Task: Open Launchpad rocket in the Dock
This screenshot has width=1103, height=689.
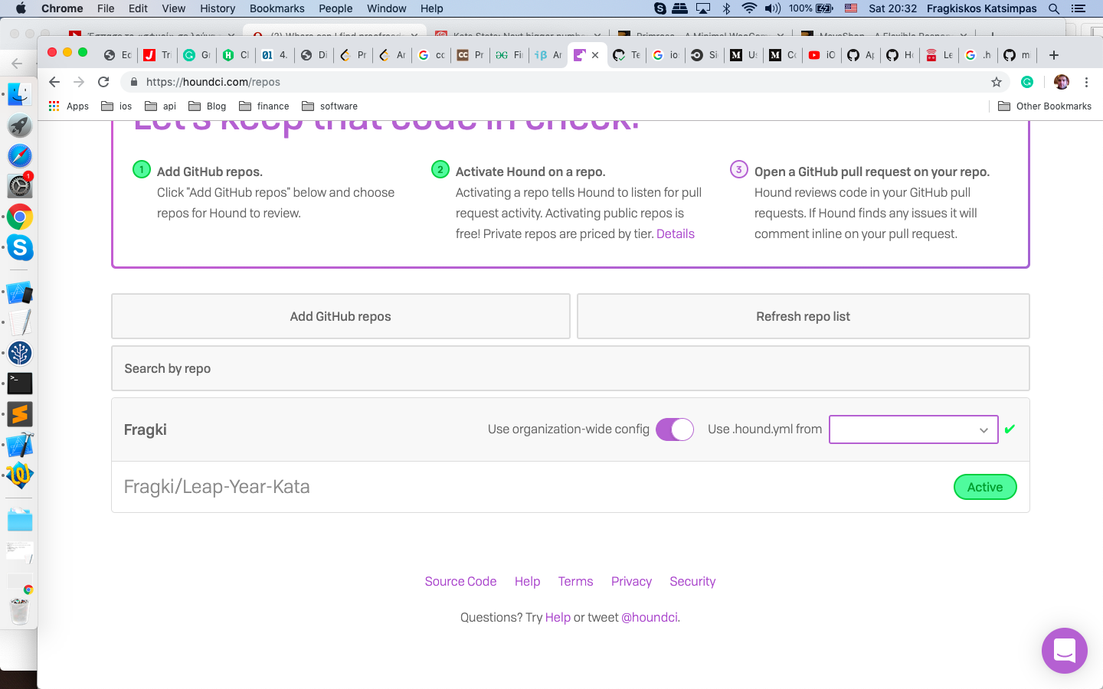Action: coord(20,126)
